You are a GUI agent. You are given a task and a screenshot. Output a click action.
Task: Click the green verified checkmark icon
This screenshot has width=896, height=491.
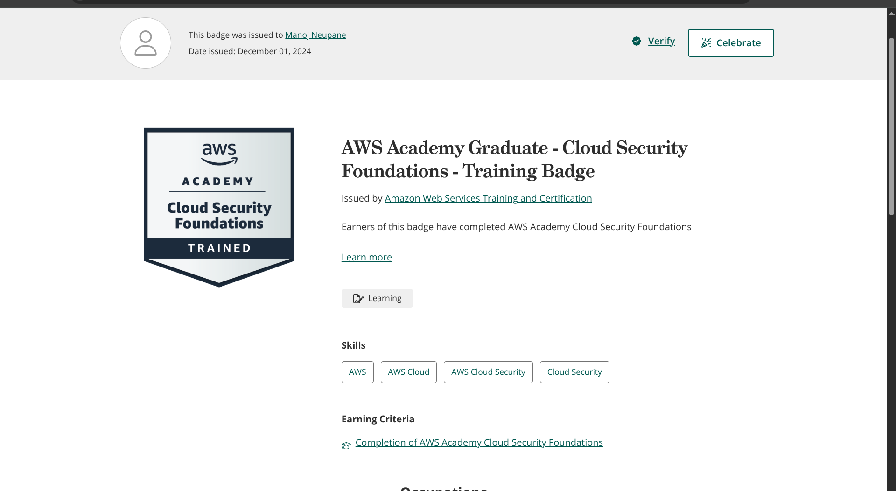pos(637,41)
